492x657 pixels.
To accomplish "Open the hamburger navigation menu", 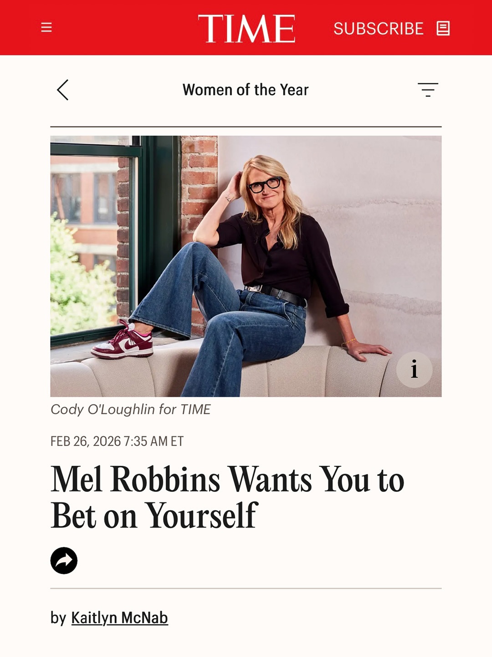I will coord(46,28).
